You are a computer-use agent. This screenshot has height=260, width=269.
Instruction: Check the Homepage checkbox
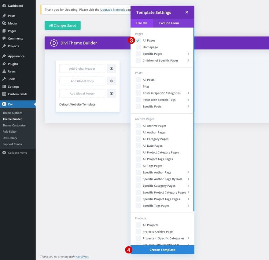pyautogui.click(x=138, y=47)
